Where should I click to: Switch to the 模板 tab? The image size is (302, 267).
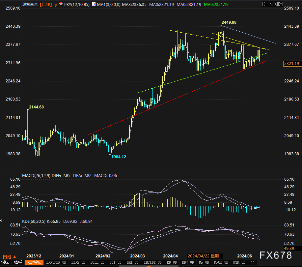18,263
